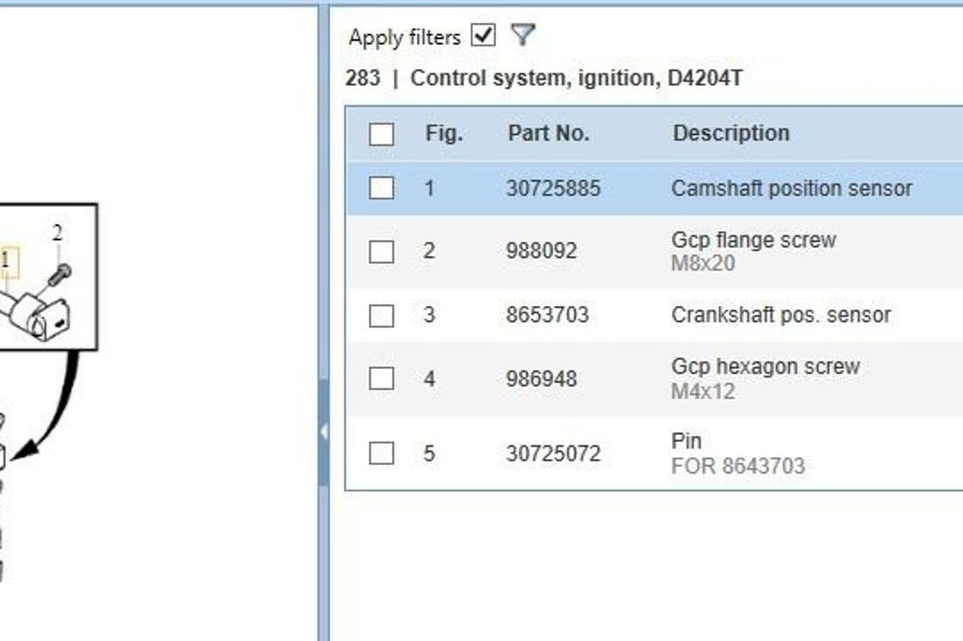Click the filter funnel icon

coord(522,37)
